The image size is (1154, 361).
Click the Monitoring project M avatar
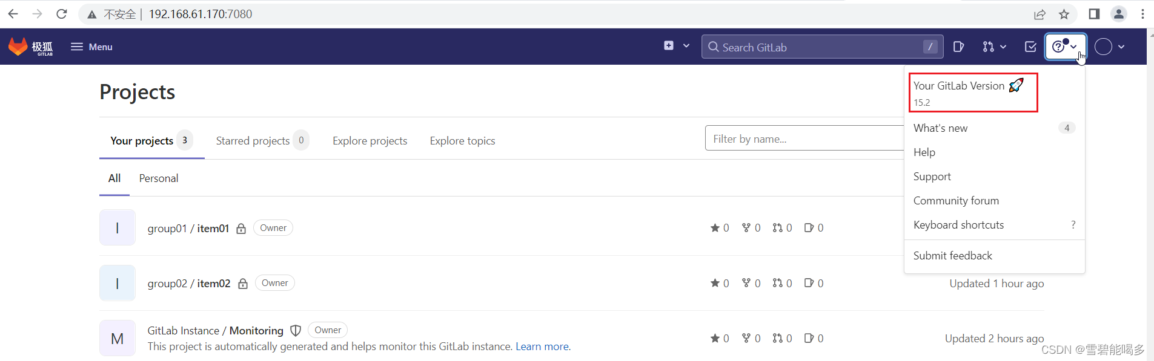(117, 338)
